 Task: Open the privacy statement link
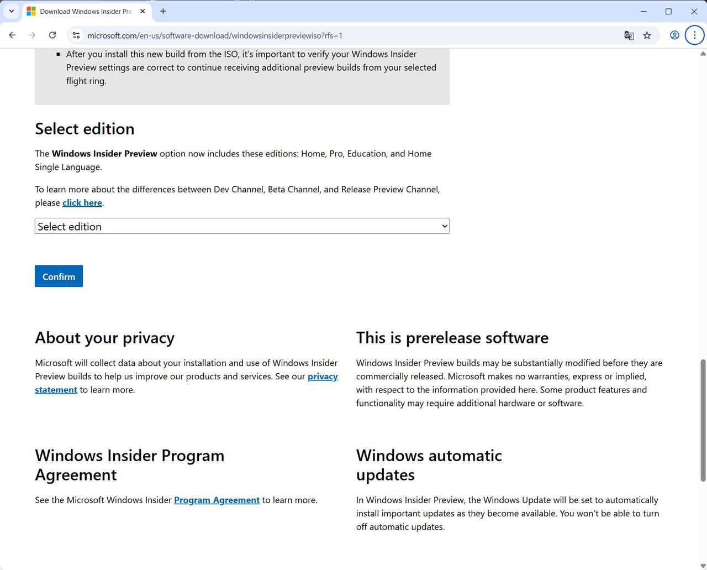(323, 376)
